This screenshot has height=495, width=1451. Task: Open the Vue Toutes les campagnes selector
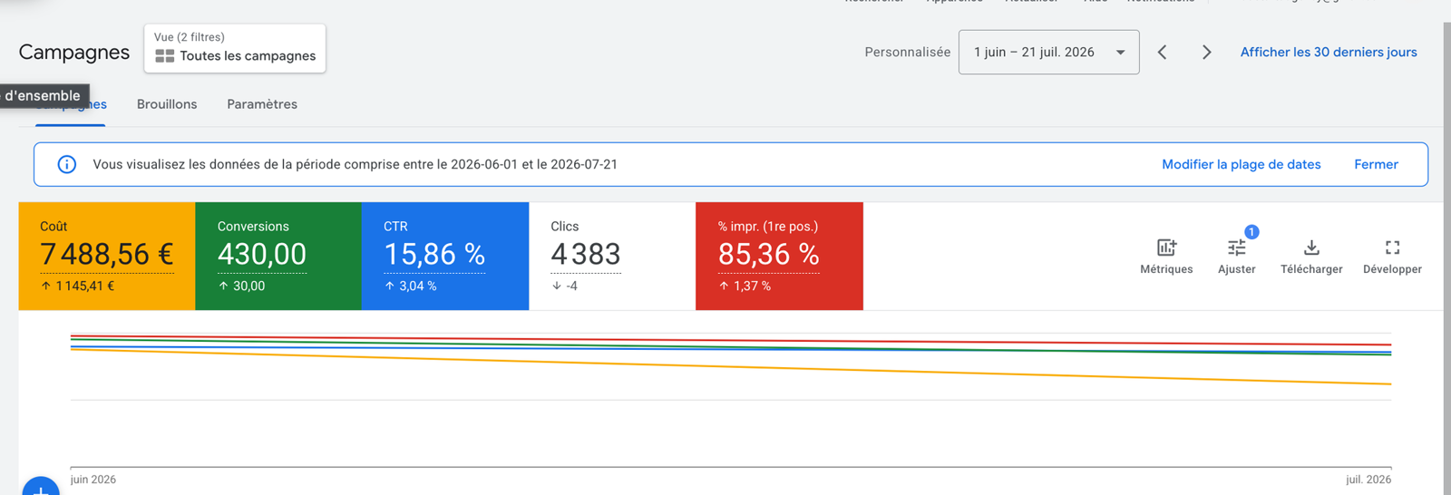tap(235, 48)
